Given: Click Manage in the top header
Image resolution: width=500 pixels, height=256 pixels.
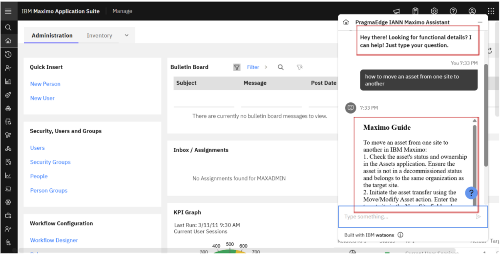Looking at the screenshot, I should point(122,11).
